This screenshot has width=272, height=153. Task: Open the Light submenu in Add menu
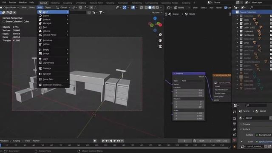[x=53, y=59]
